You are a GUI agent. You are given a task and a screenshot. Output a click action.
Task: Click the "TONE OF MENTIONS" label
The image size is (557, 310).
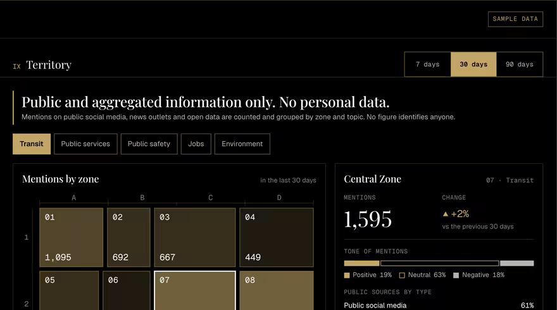(x=375, y=251)
